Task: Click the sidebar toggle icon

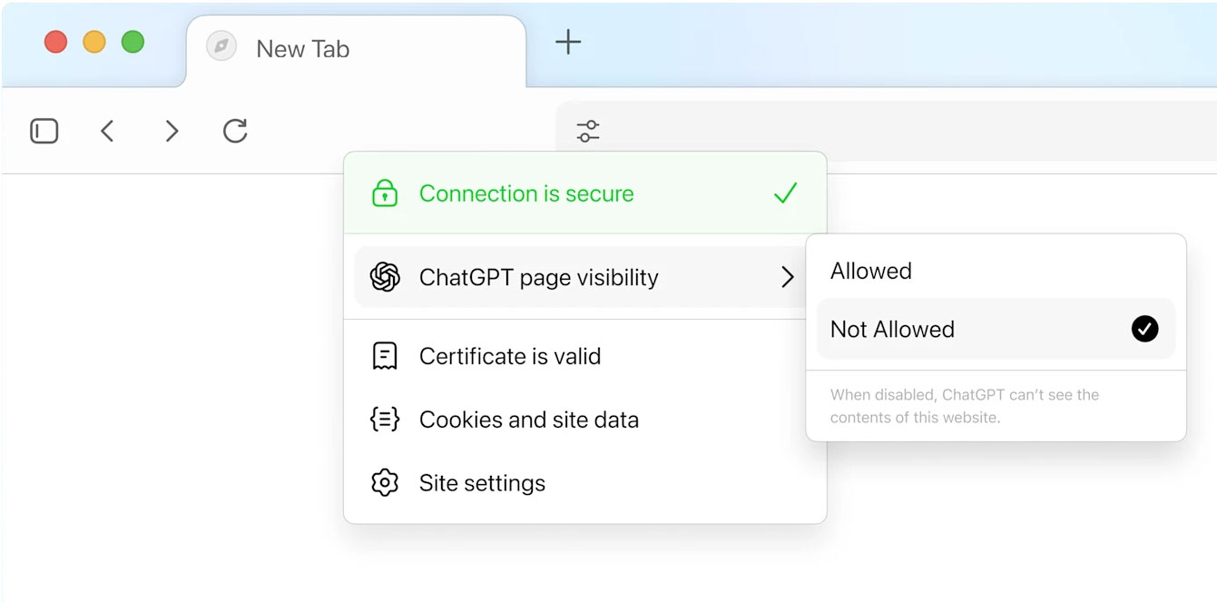Action: 44,132
